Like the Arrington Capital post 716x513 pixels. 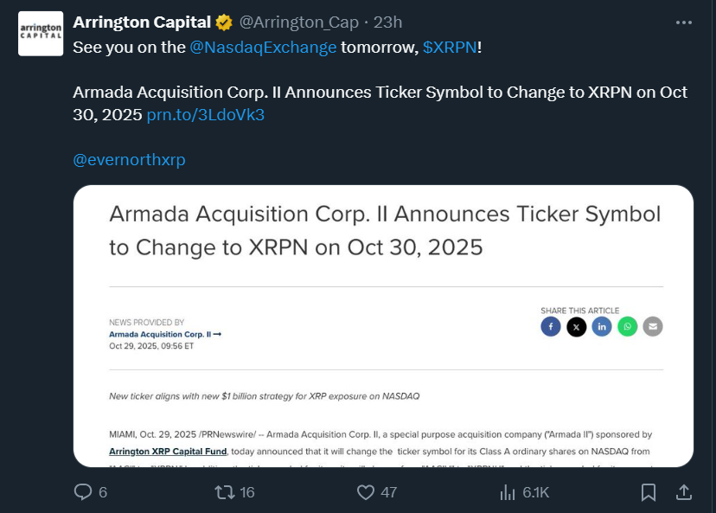click(364, 491)
